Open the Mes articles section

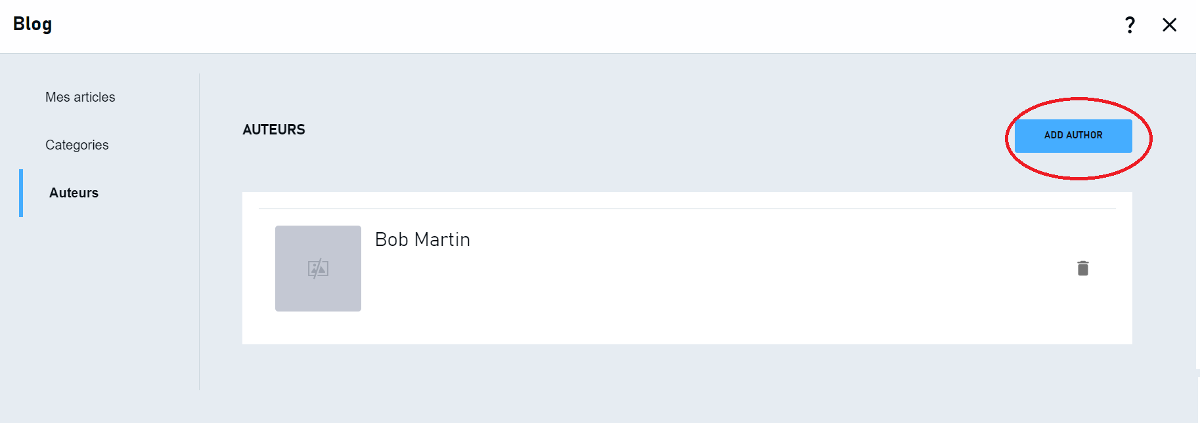(x=80, y=97)
